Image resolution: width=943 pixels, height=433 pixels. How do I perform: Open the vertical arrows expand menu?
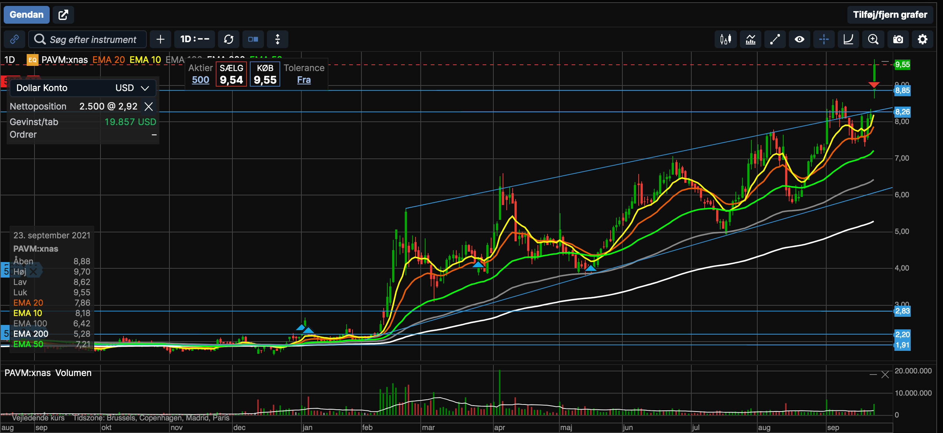coord(278,39)
